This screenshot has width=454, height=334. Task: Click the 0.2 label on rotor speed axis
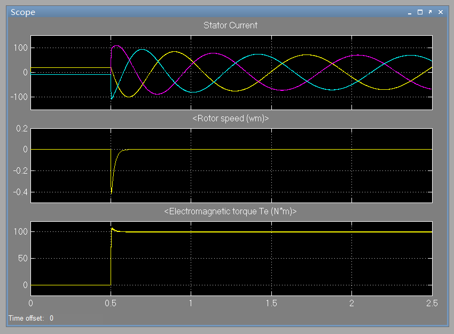pos(22,128)
